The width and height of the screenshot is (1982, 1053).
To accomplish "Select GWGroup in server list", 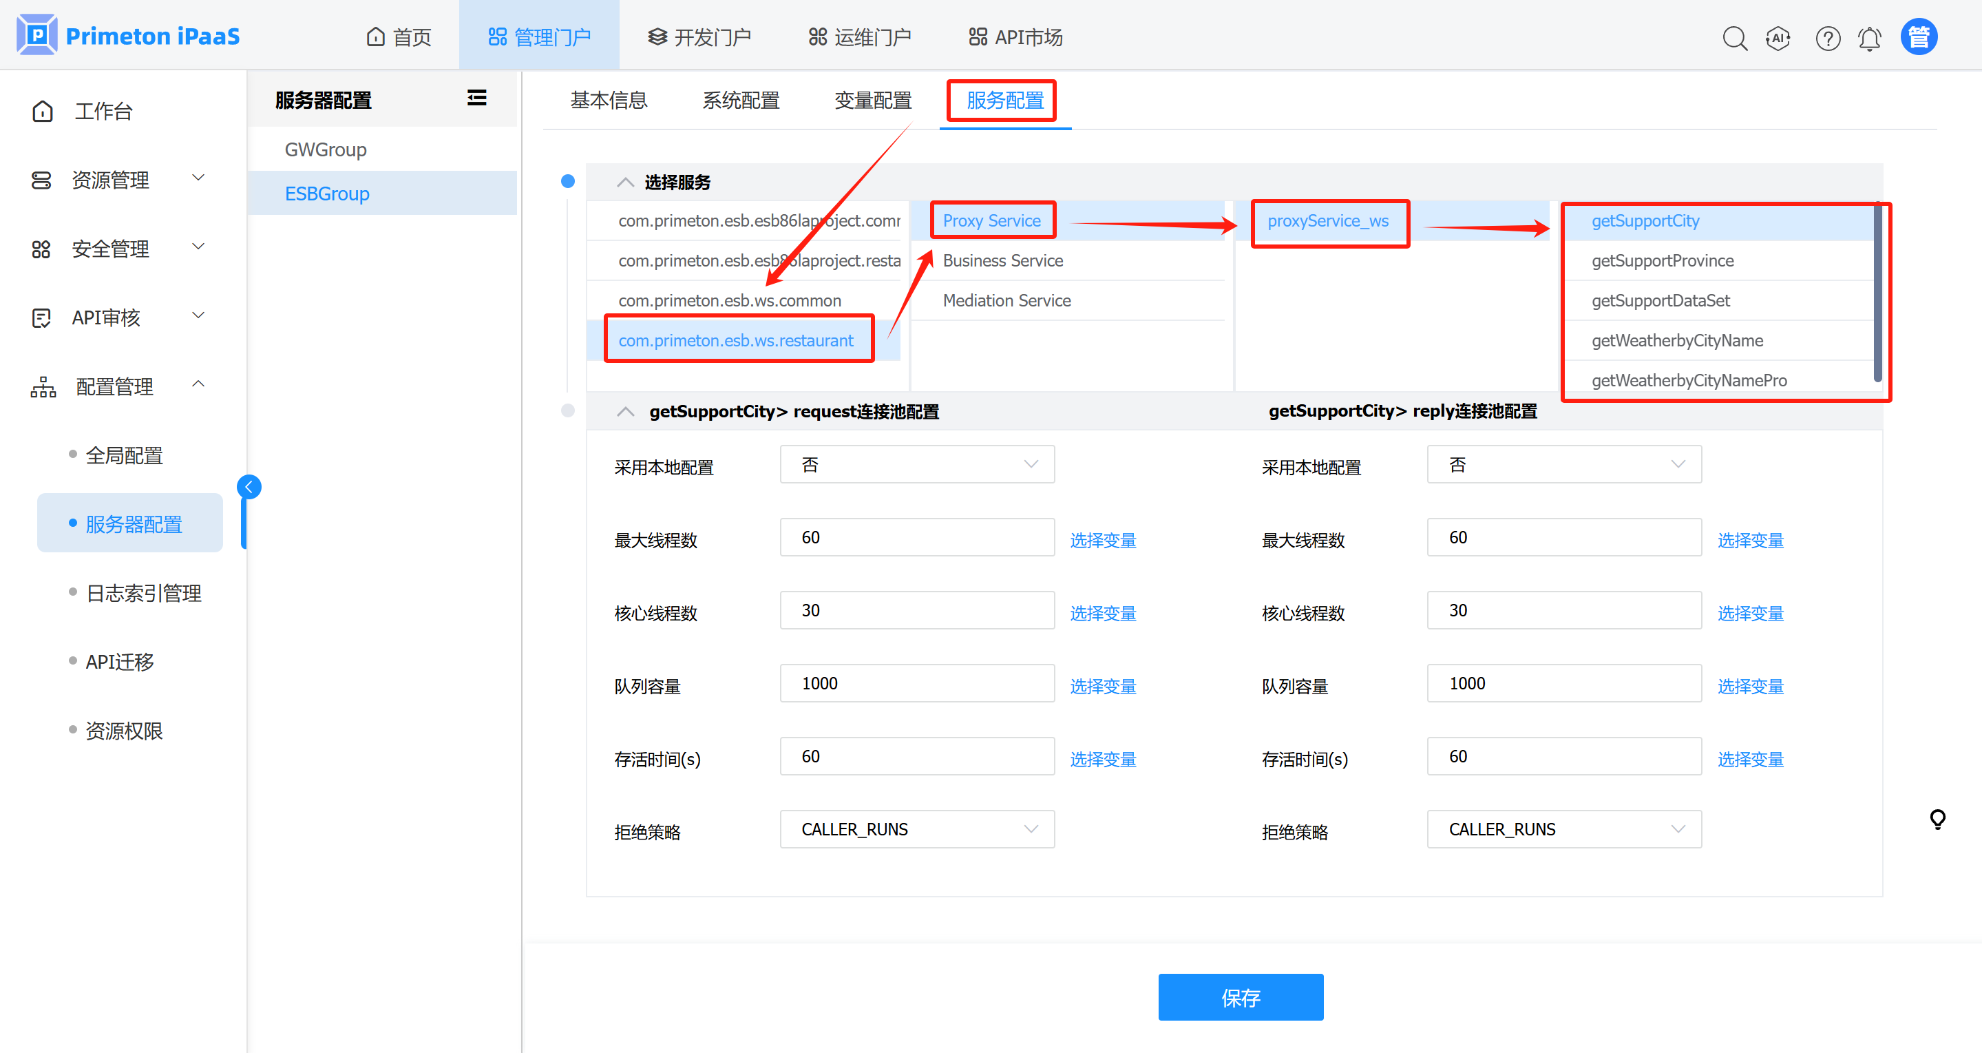I will (x=326, y=149).
